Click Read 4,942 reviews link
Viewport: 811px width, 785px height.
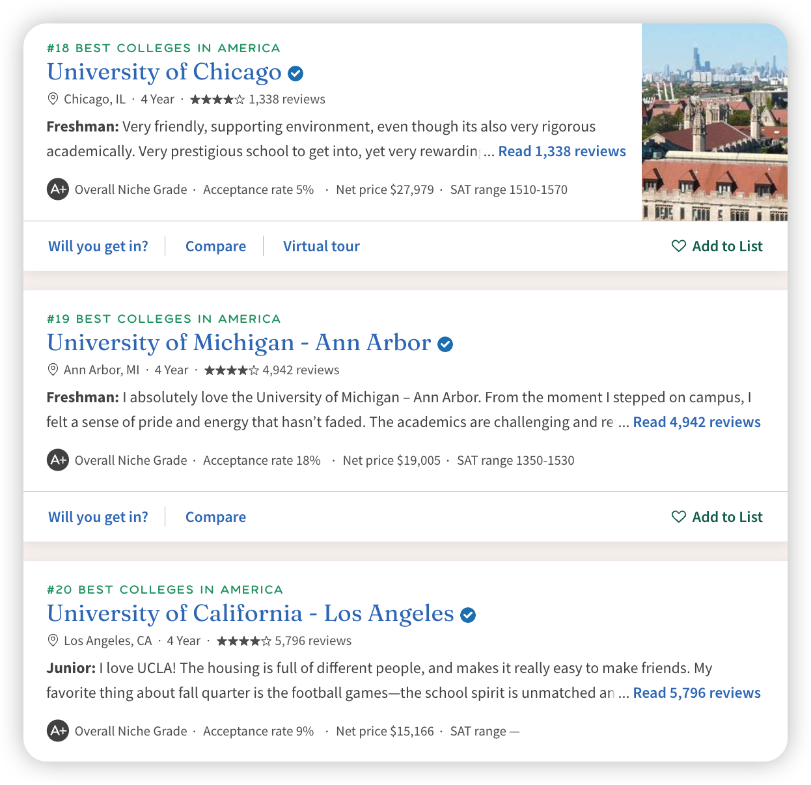(697, 422)
